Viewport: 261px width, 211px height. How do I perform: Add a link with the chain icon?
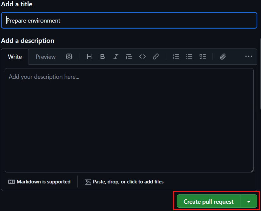point(156,56)
